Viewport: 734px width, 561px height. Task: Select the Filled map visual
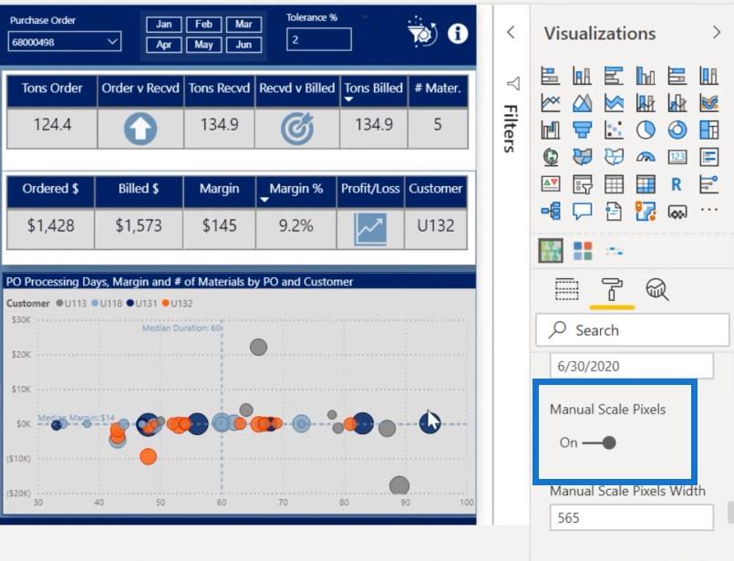click(582, 157)
